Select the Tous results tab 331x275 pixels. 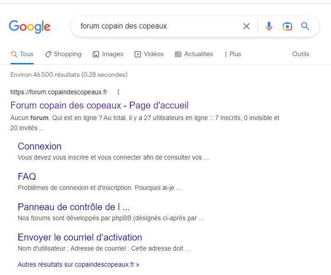click(22, 54)
